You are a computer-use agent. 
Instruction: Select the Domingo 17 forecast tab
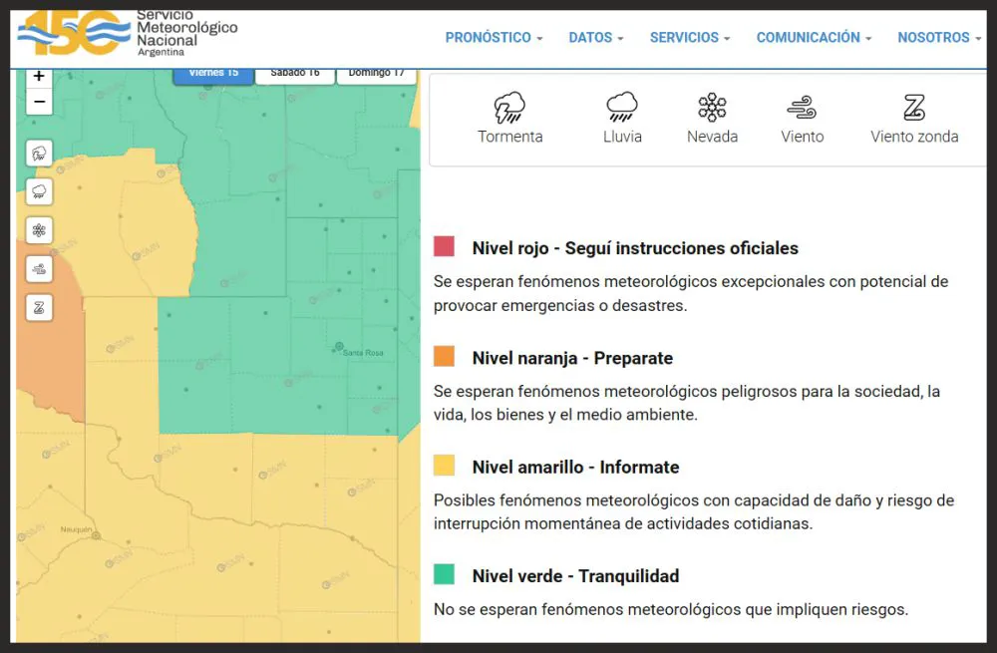tap(376, 73)
